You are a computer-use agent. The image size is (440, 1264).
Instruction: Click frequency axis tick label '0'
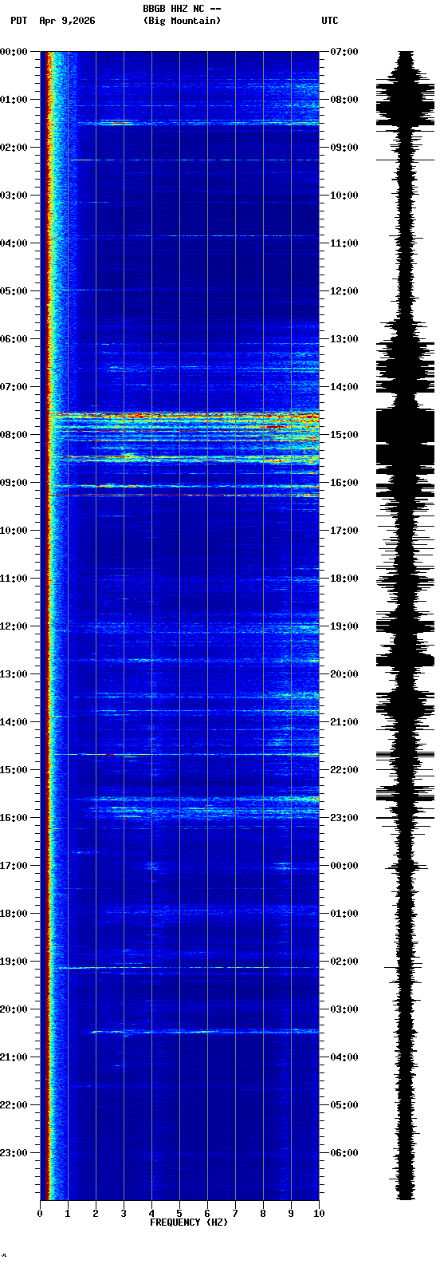click(40, 1214)
